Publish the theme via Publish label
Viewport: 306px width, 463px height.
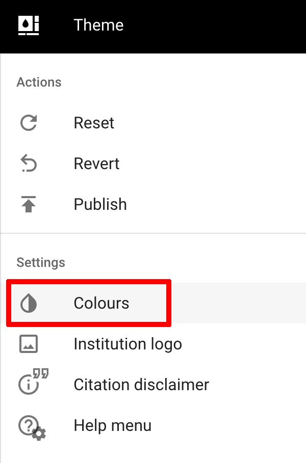(x=100, y=204)
